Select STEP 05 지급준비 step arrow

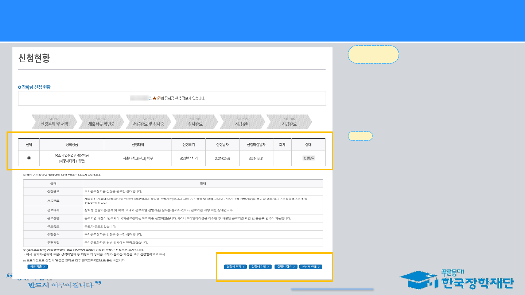coord(242,122)
